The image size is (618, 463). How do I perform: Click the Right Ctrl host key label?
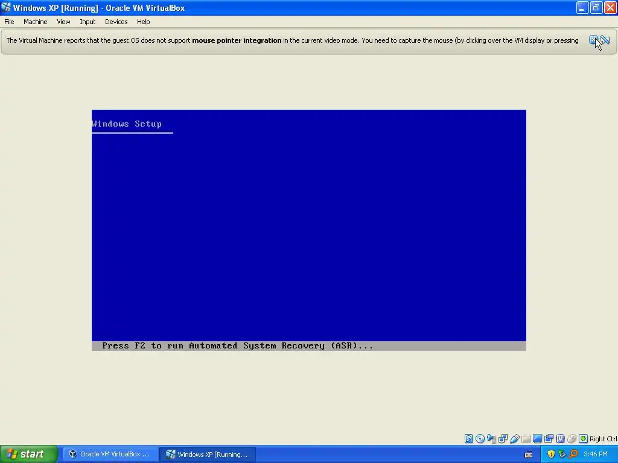click(x=603, y=439)
